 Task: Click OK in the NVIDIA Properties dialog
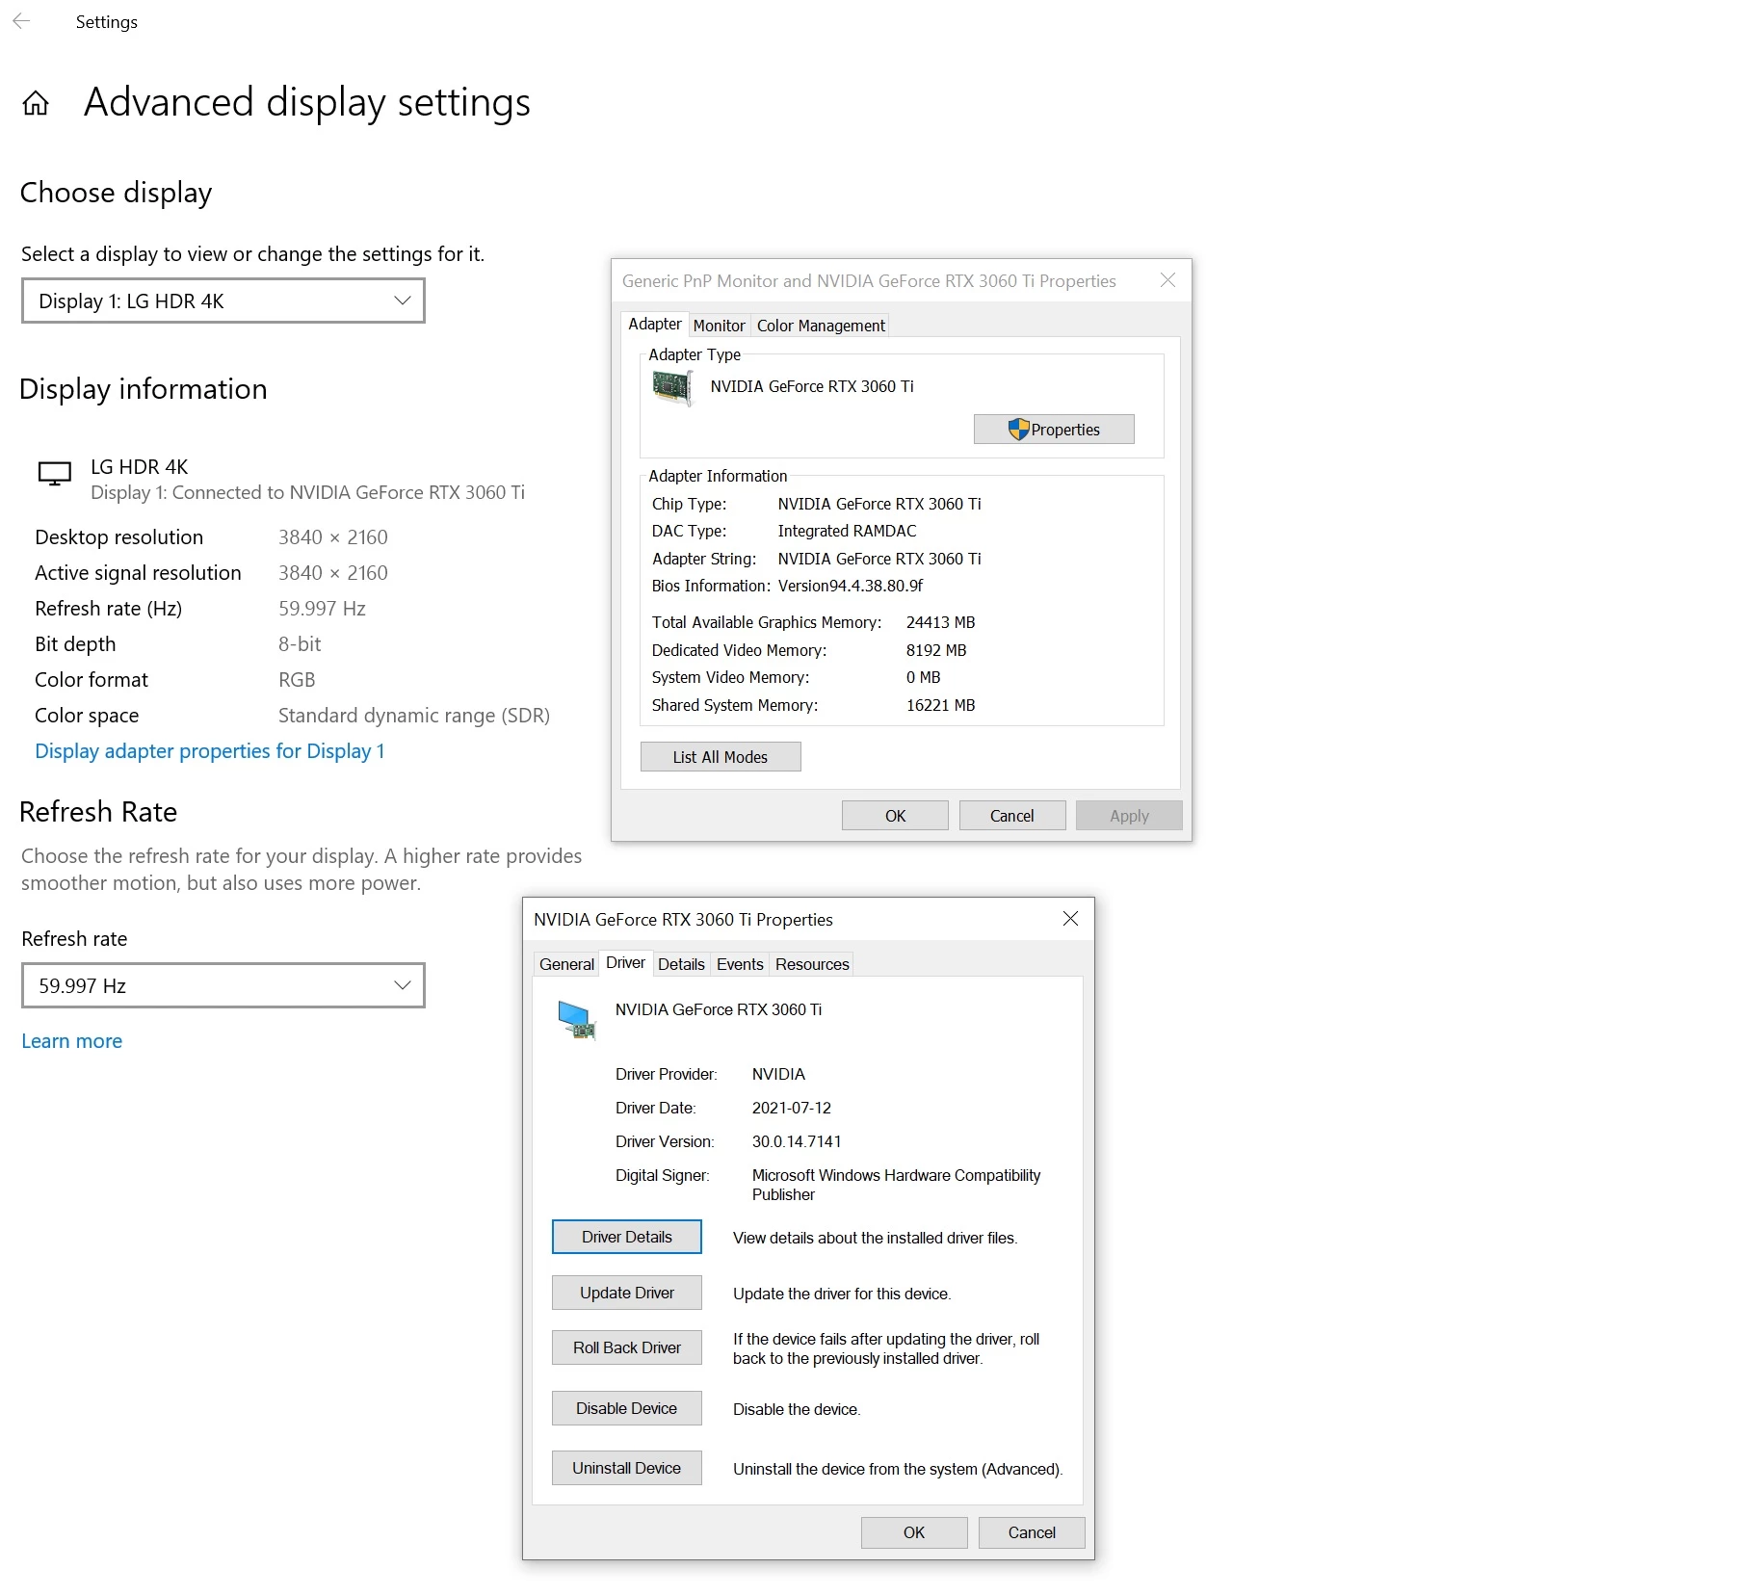[914, 1532]
